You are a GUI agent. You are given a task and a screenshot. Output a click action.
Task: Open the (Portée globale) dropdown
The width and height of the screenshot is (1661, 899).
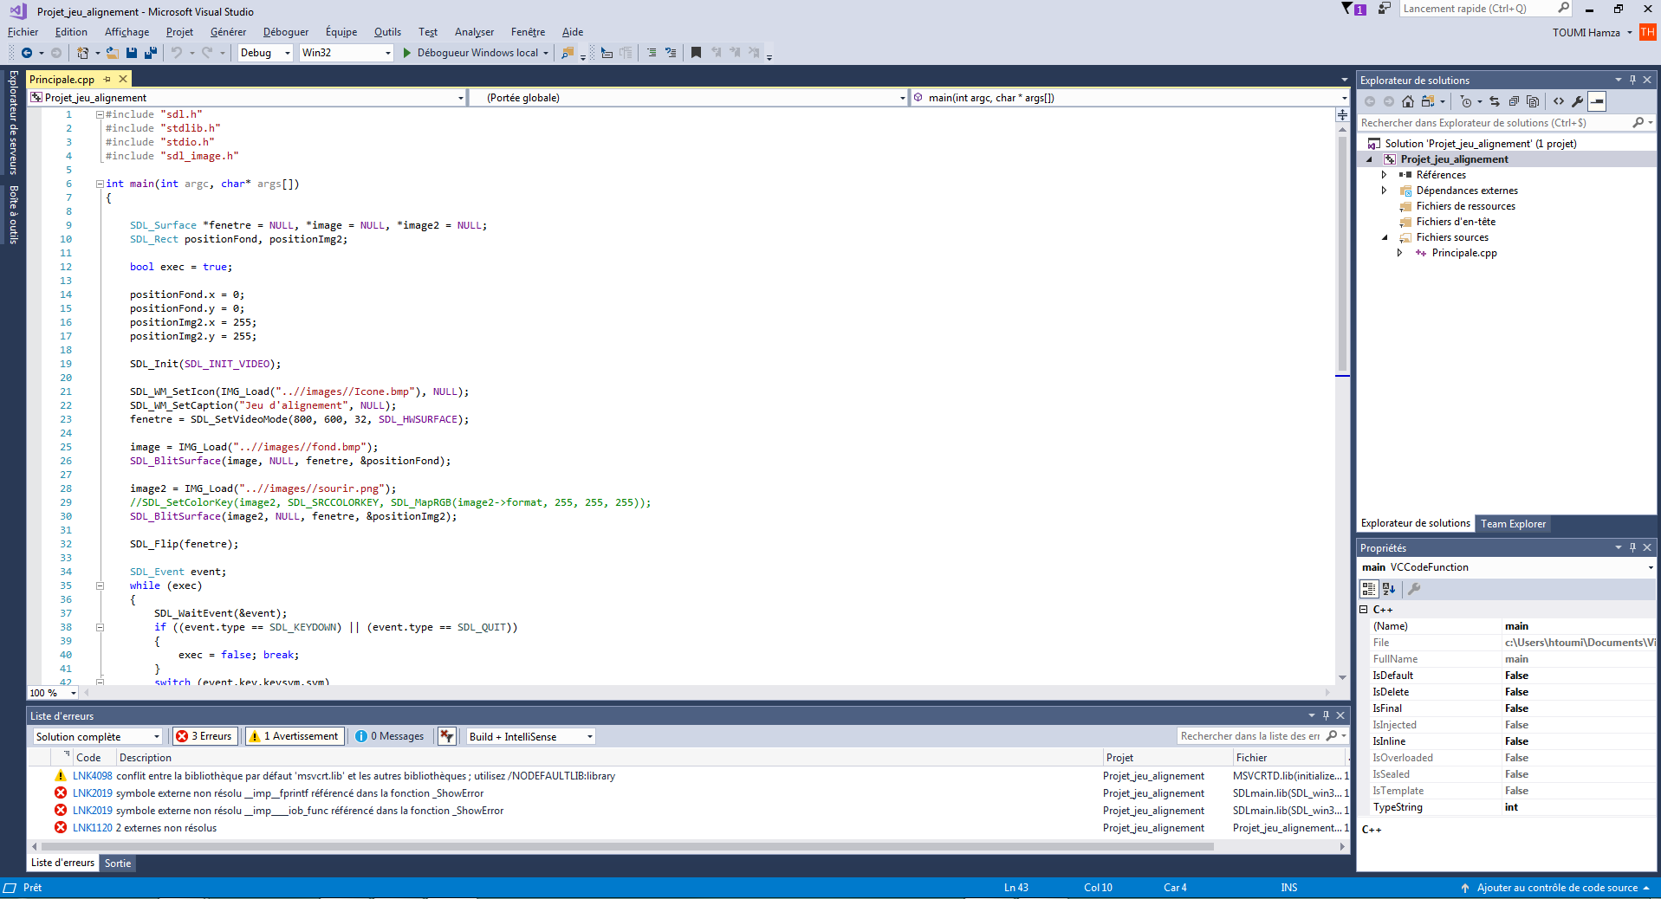tap(689, 98)
